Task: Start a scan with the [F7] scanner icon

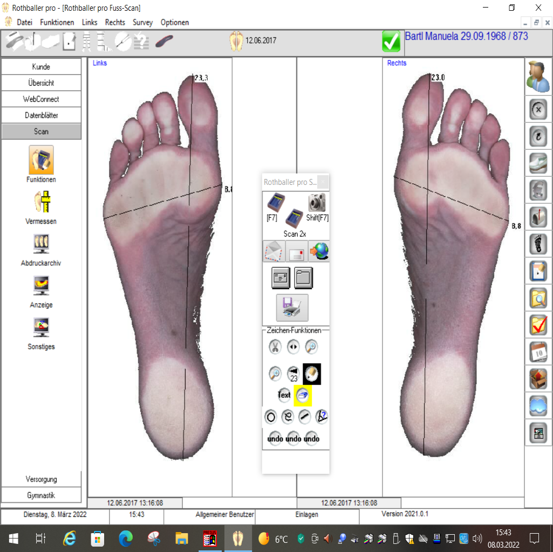Action: (275, 203)
